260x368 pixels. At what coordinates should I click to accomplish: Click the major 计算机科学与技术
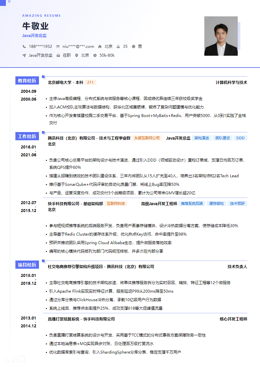pyautogui.click(x=232, y=82)
